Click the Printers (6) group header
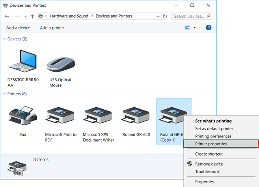This screenshot has width=259, height=187. click(x=17, y=93)
